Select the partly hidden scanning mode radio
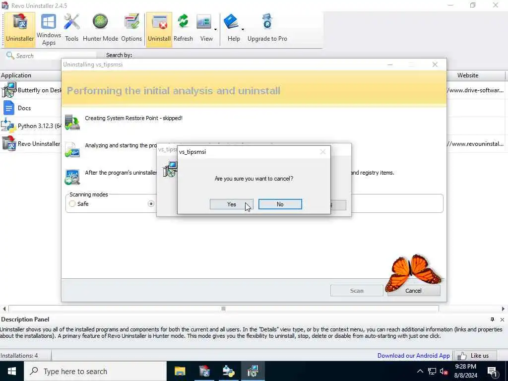The image size is (508, 381). tap(151, 204)
